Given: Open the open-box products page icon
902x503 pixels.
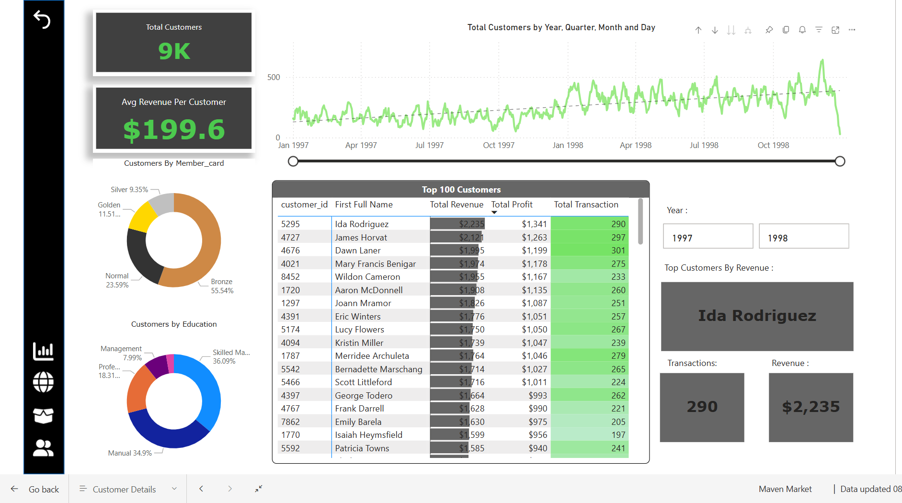Looking at the screenshot, I should pos(43,415).
